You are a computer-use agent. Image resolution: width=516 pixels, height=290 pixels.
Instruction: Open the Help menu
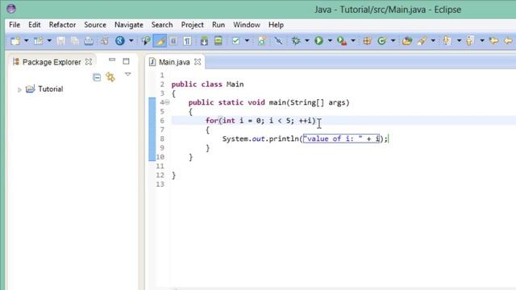[276, 25]
